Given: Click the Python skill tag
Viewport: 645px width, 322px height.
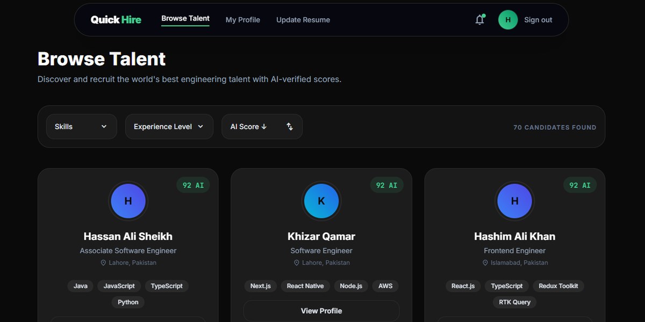Looking at the screenshot, I should pos(128,302).
